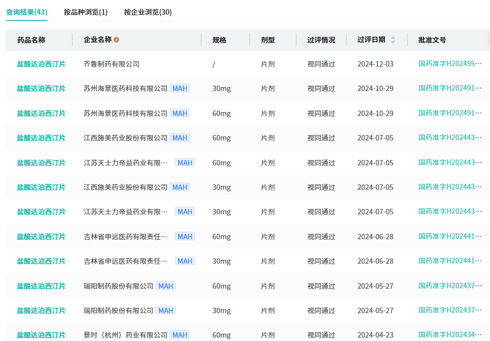Open 盐酸达泊西汀片 link for 瑞阳制药 60mg row
Image resolution: width=490 pixels, height=341 pixels.
point(41,286)
